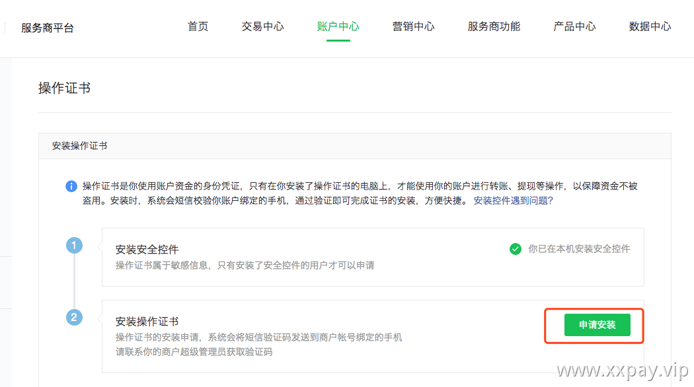This screenshot has width=694, height=387.
Task: Open the 首页 tab
Action: tap(198, 26)
